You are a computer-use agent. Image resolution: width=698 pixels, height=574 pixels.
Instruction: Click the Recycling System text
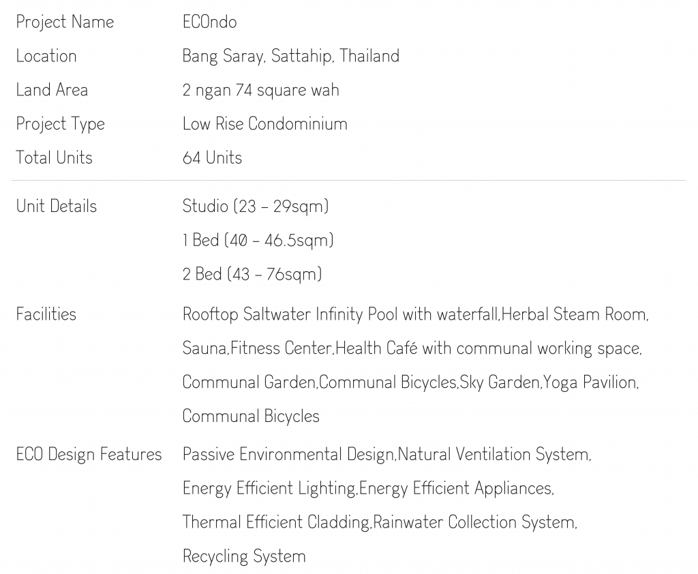(x=243, y=556)
